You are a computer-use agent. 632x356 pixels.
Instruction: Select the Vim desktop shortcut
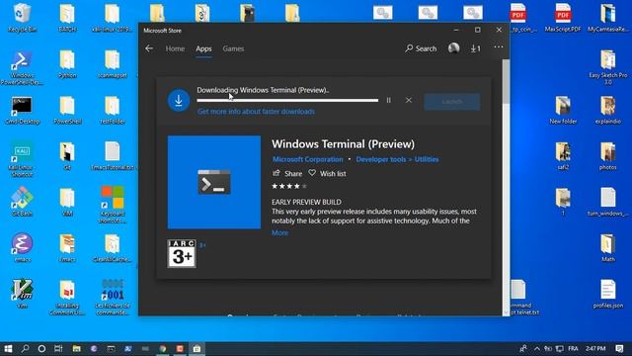[x=22, y=294]
